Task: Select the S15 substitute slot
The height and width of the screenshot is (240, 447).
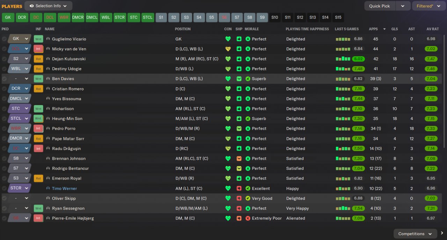Action: tap(338, 17)
